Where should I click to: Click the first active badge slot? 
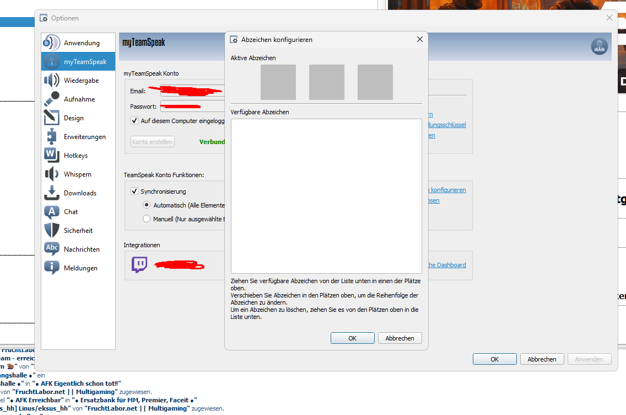point(278,82)
